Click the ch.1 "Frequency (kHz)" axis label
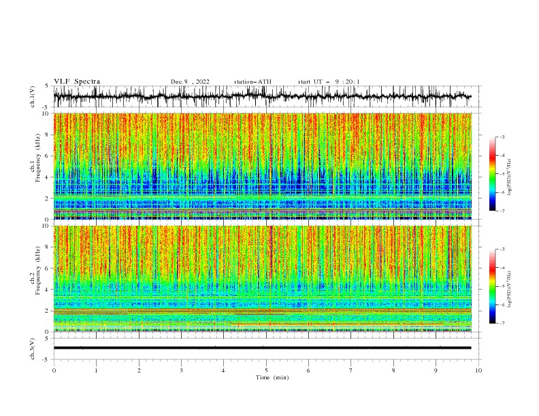Viewport: 539px width, 416px height. (38, 158)
